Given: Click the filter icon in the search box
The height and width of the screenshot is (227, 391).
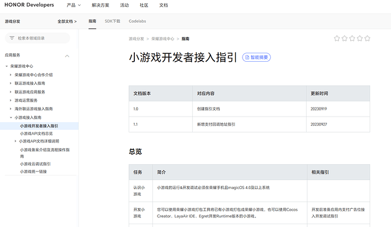Looking at the screenshot, I should 12,38.
